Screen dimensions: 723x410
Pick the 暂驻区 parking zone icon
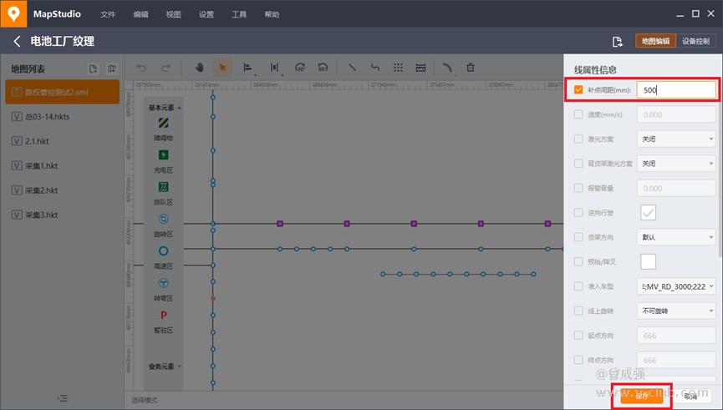[163, 315]
